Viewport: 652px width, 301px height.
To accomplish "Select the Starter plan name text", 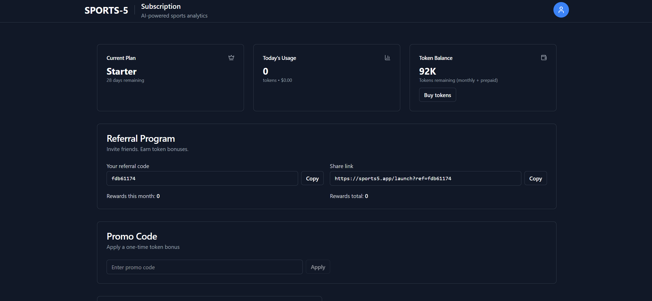I will coord(121,72).
